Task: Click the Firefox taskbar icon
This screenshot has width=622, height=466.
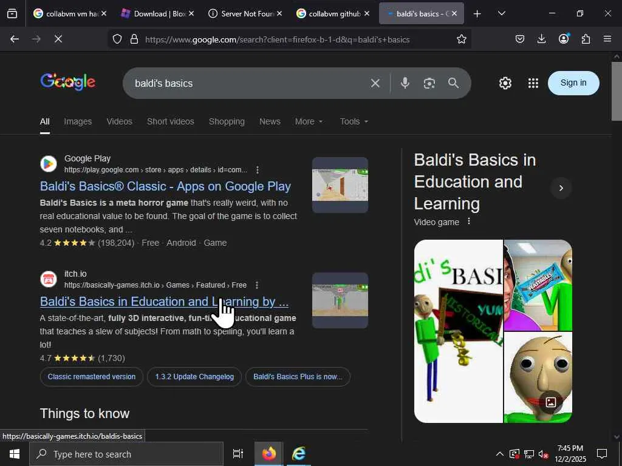Action: pyautogui.click(x=269, y=454)
